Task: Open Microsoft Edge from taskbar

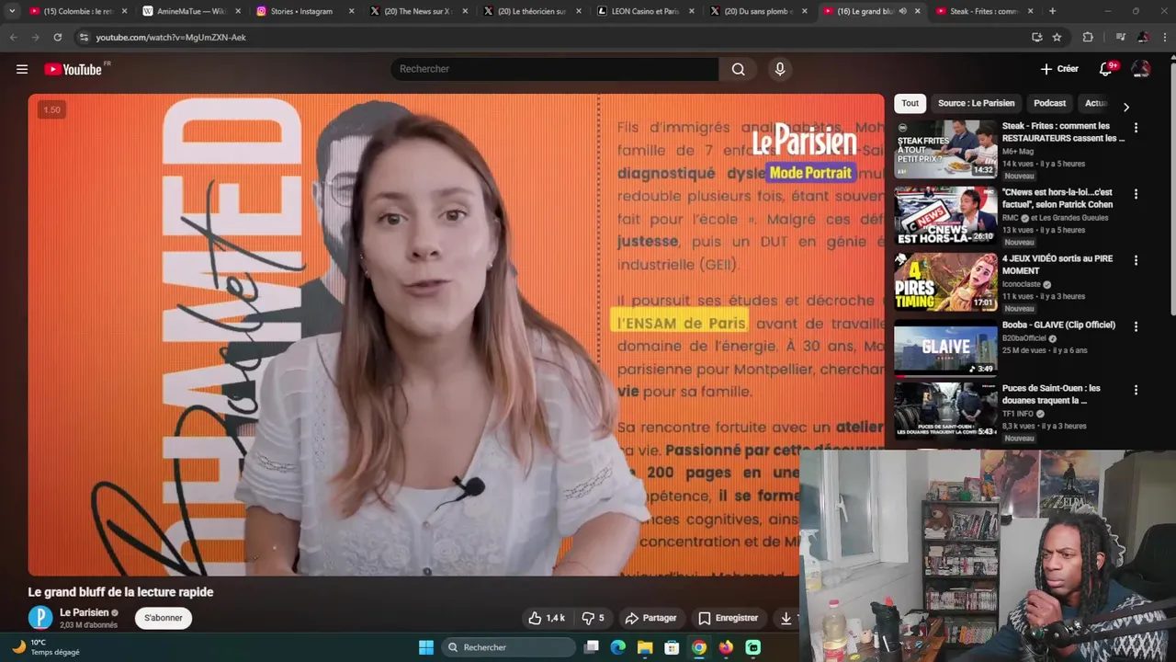Action: click(x=618, y=647)
